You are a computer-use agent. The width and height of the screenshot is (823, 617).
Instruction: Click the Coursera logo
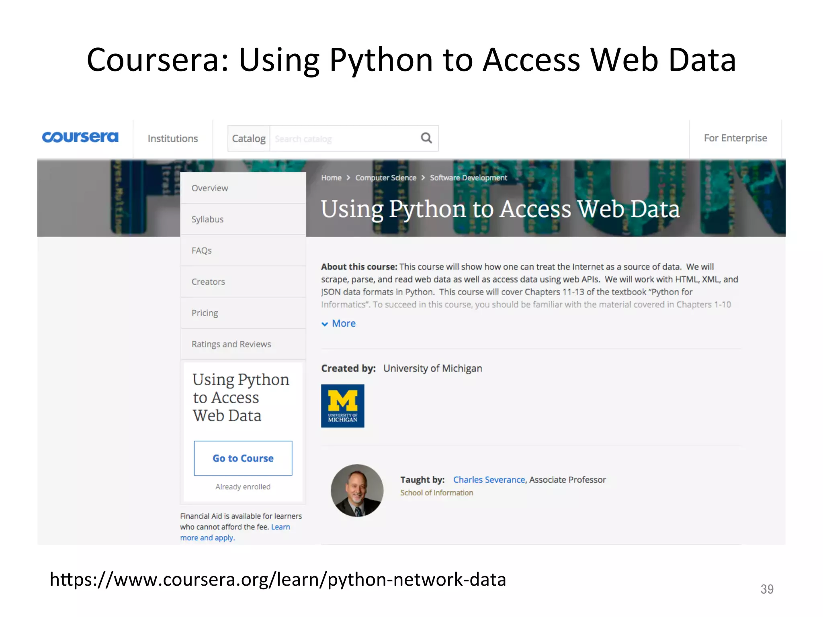click(x=80, y=137)
